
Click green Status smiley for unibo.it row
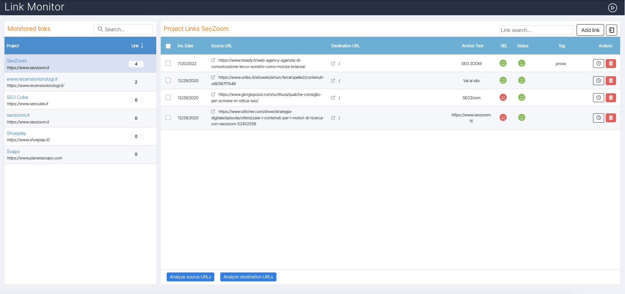[522, 80]
